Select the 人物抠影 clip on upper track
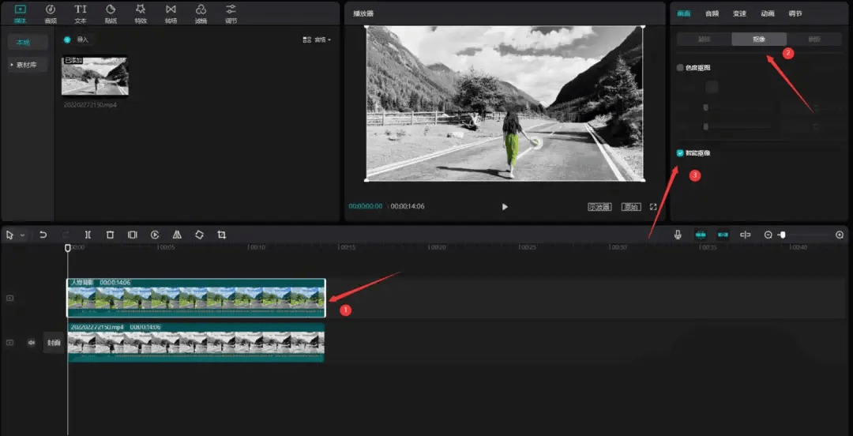Screen dimensions: 853x436 [x=197, y=298]
